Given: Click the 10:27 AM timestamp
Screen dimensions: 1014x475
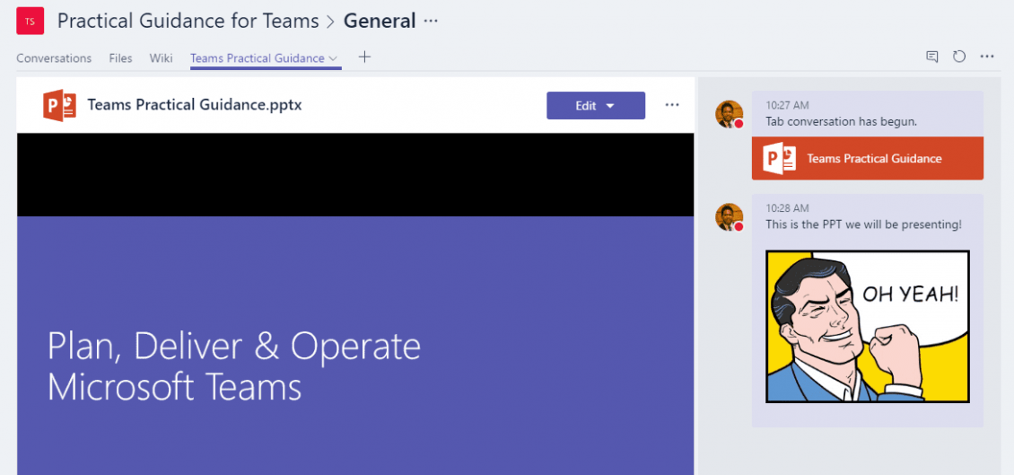Looking at the screenshot, I should (787, 105).
